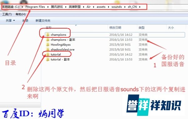Click 文件夹 type in shadowIslesLore row
Image resolution: width=188 pixels, height=119 pixels.
coord(143,50)
